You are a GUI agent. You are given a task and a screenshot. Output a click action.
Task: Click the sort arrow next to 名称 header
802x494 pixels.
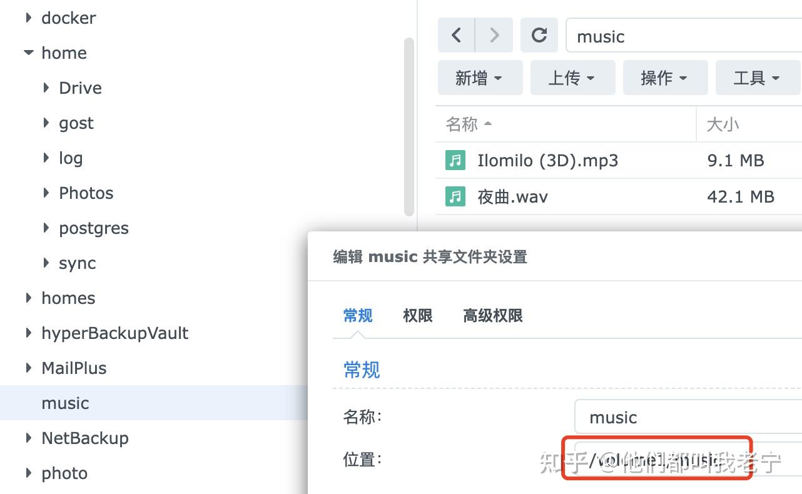pos(489,123)
